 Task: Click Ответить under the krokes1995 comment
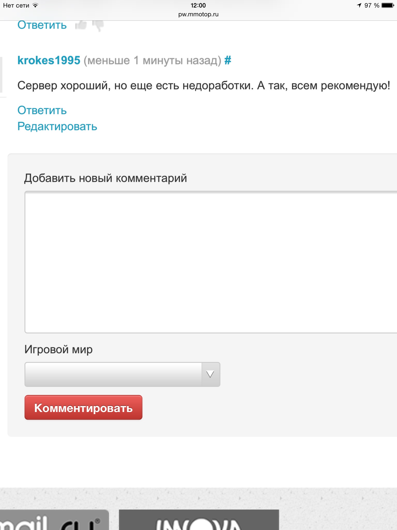click(x=42, y=111)
